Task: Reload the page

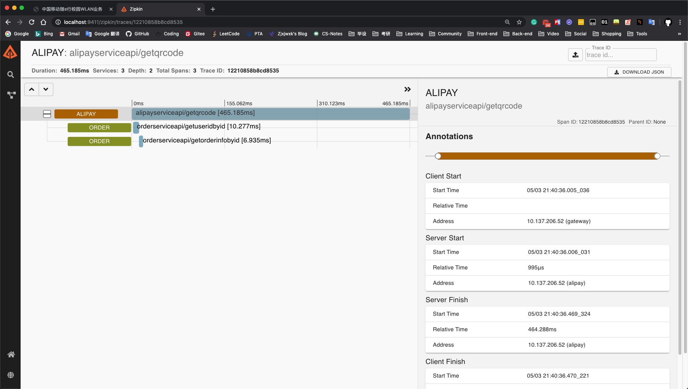Action: tap(32, 22)
